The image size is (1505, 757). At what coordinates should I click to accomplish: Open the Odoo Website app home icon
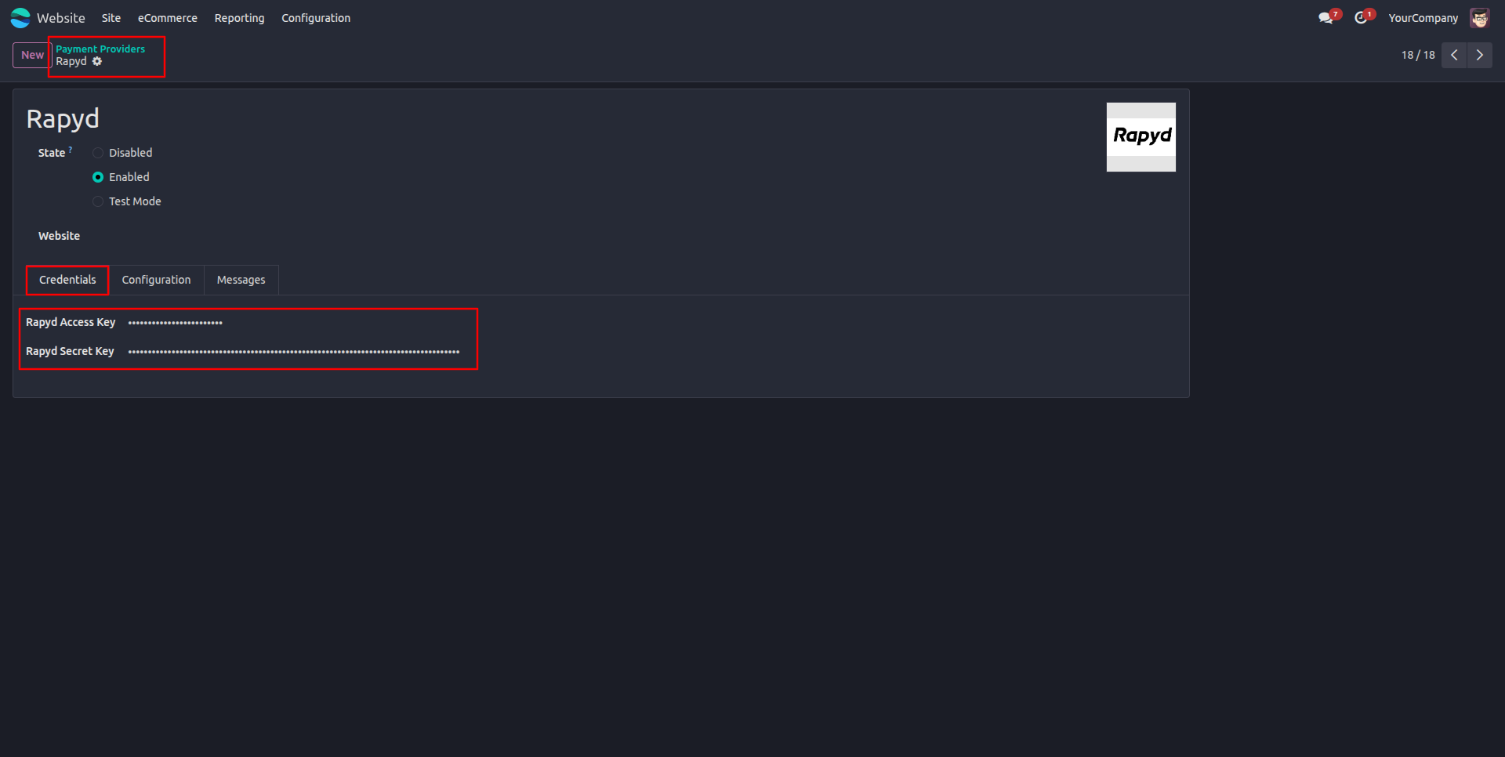20,18
